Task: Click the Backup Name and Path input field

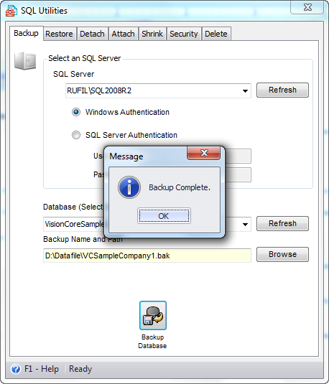Action: click(147, 256)
